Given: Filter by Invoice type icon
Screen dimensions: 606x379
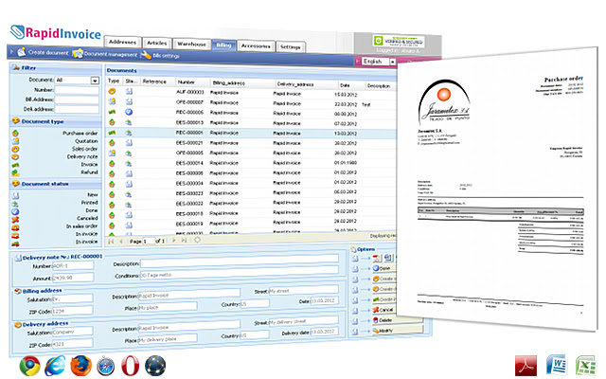Looking at the screenshot, I should point(15,165).
